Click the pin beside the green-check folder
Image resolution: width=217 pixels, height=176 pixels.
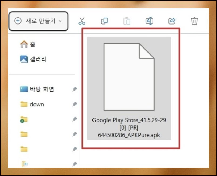pos(75,119)
